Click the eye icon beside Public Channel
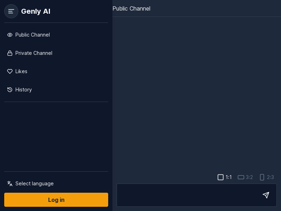Image resolution: width=281 pixels, height=211 pixels. pyautogui.click(x=10, y=35)
